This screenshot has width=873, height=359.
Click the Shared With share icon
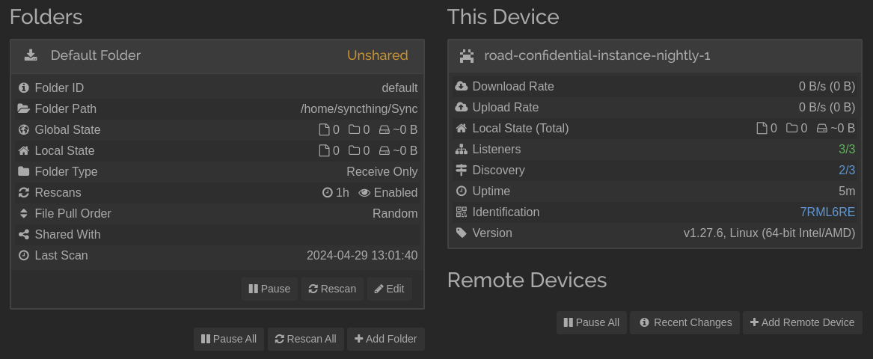(23, 234)
